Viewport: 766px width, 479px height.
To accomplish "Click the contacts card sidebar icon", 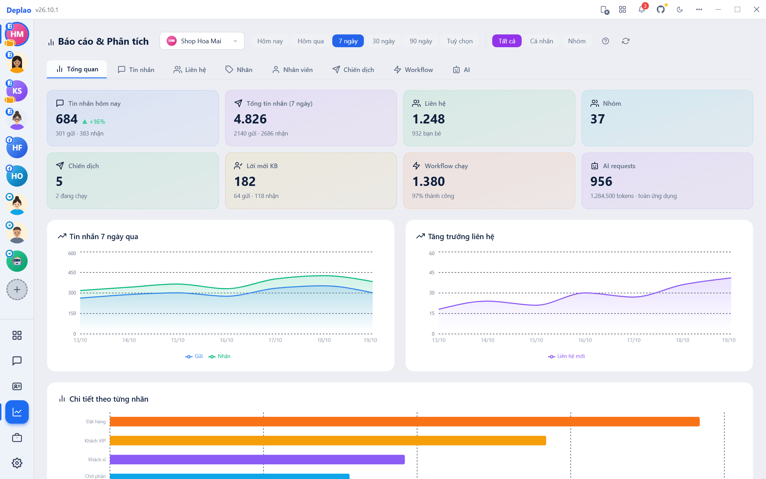I will (x=17, y=386).
